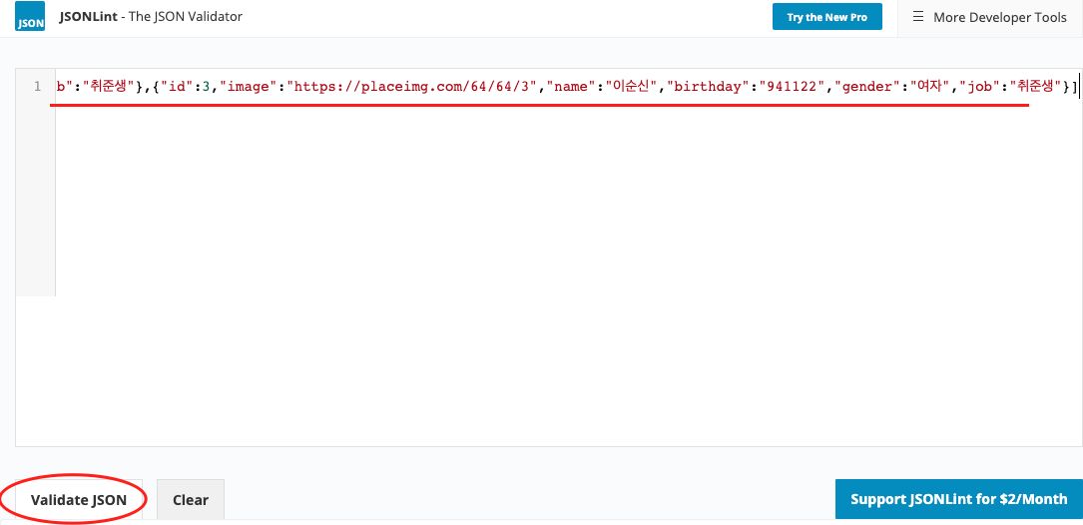Viewport: 1083px width, 525px height.
Task: Click the "이순신" name value
Action: 631,87
